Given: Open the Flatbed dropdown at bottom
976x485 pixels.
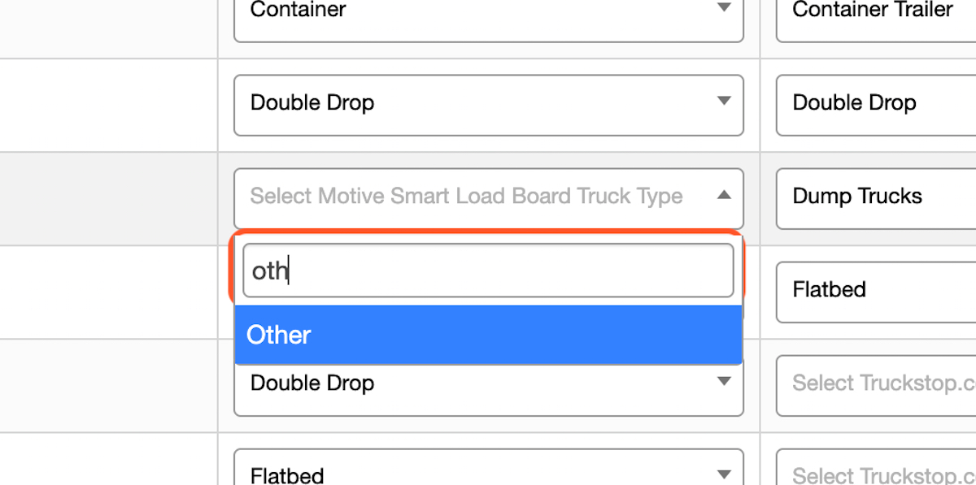Looking at the screenshot, I should [x=488, y=471].
